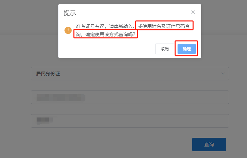Focus the middle blurred ID number field

[130, 97]
